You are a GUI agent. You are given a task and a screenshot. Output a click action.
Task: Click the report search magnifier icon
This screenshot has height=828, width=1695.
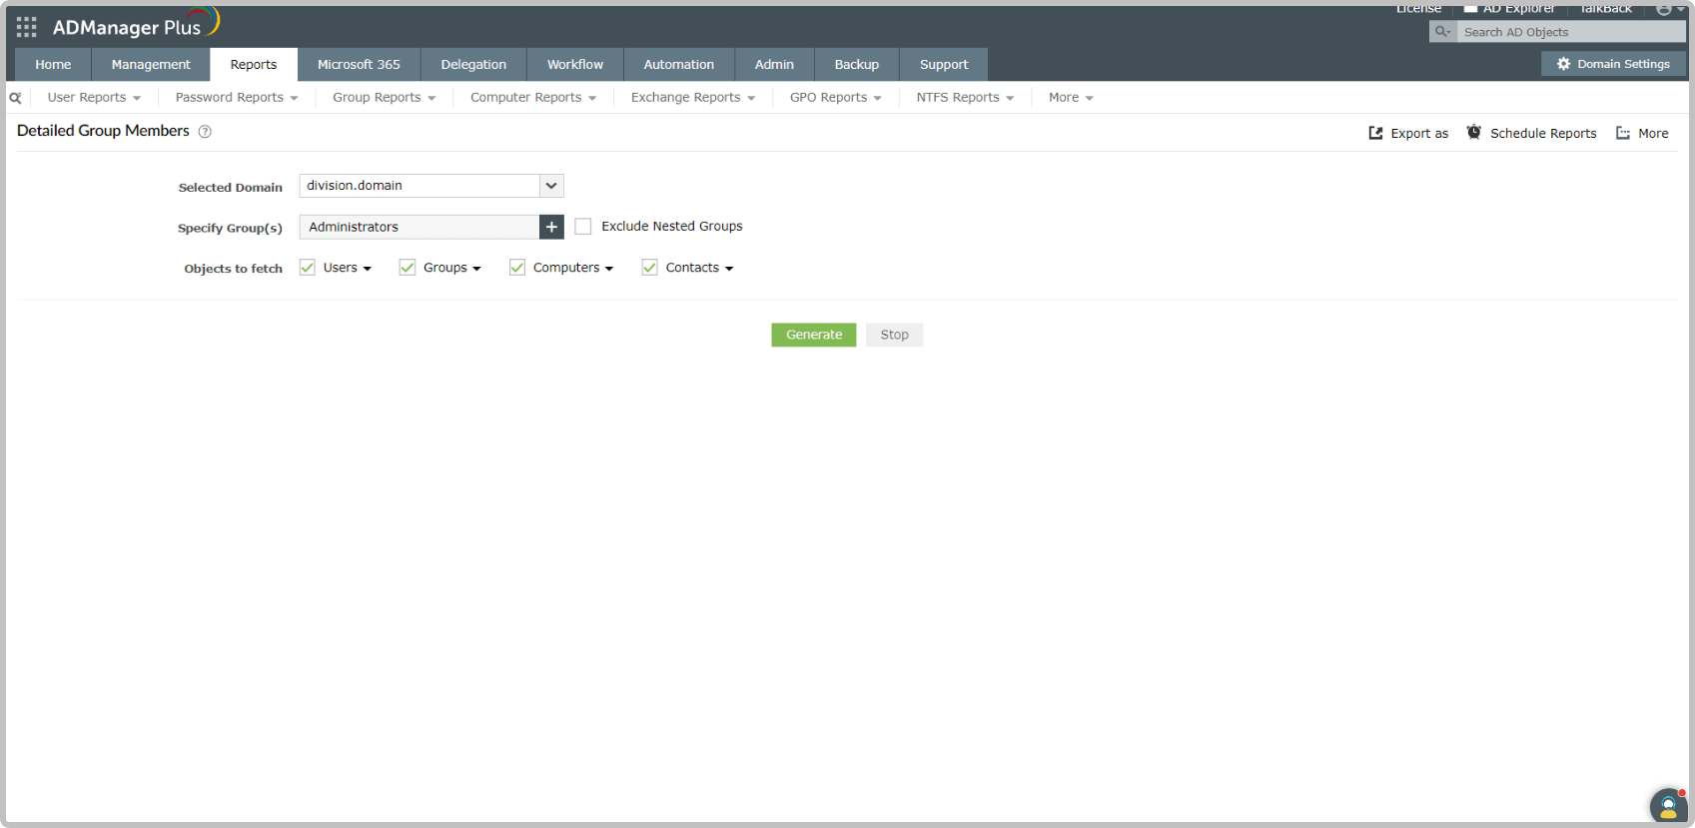(x=15, y=98)
